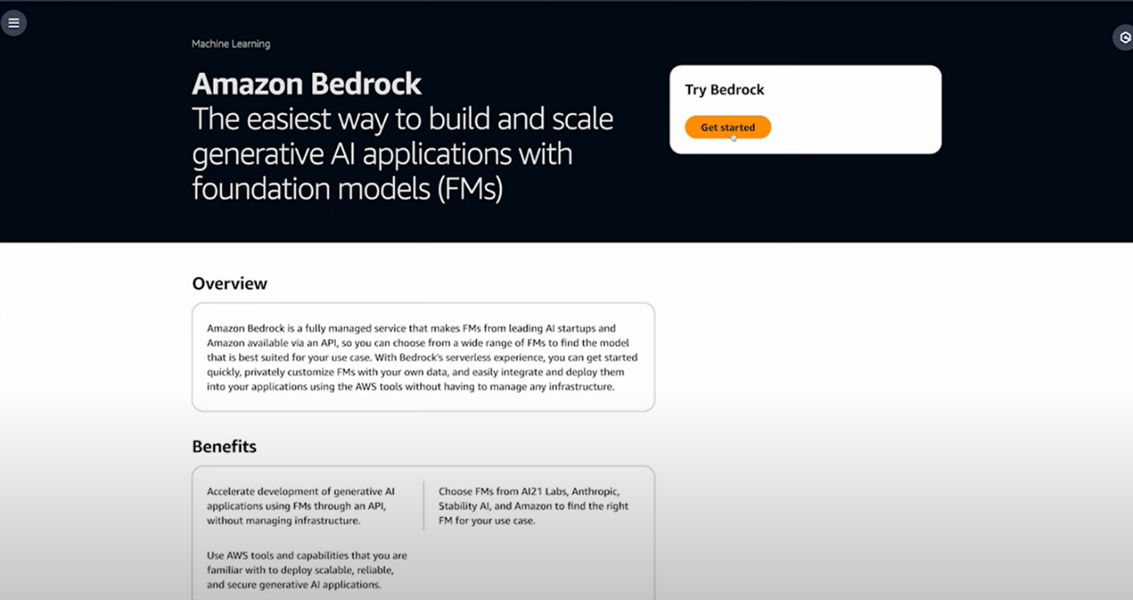The width and height of the screenshot is (1133, 600).
Task: Click the Try Bedrock card heading
Action: coord(724,89)
